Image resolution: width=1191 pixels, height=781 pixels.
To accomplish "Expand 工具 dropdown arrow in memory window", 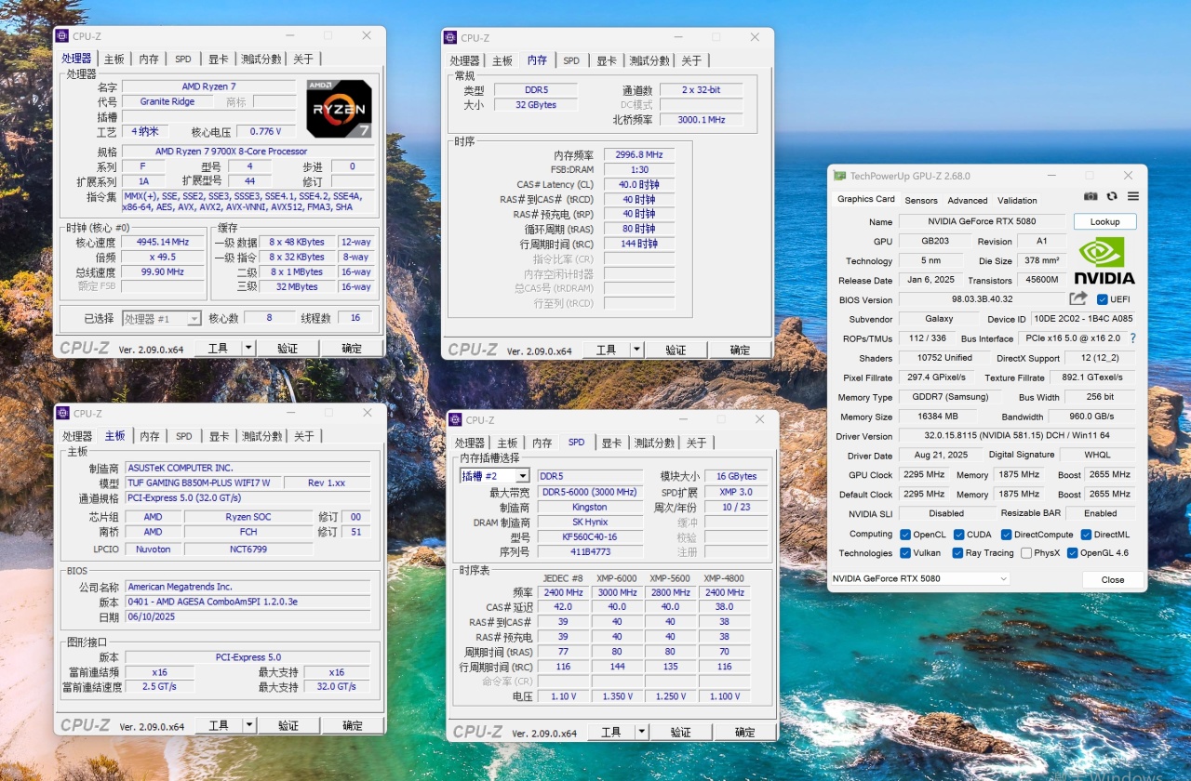I will tap(636, 350).
